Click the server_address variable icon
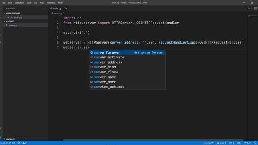The image size is (258, 145). coord(92,62)
